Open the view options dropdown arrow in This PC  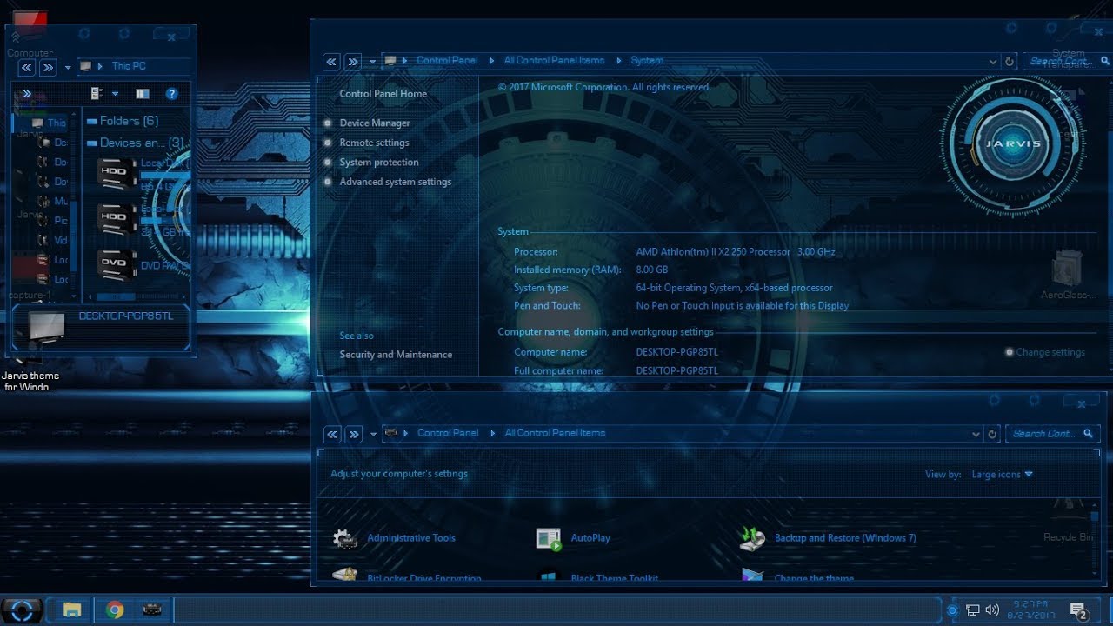115,94
